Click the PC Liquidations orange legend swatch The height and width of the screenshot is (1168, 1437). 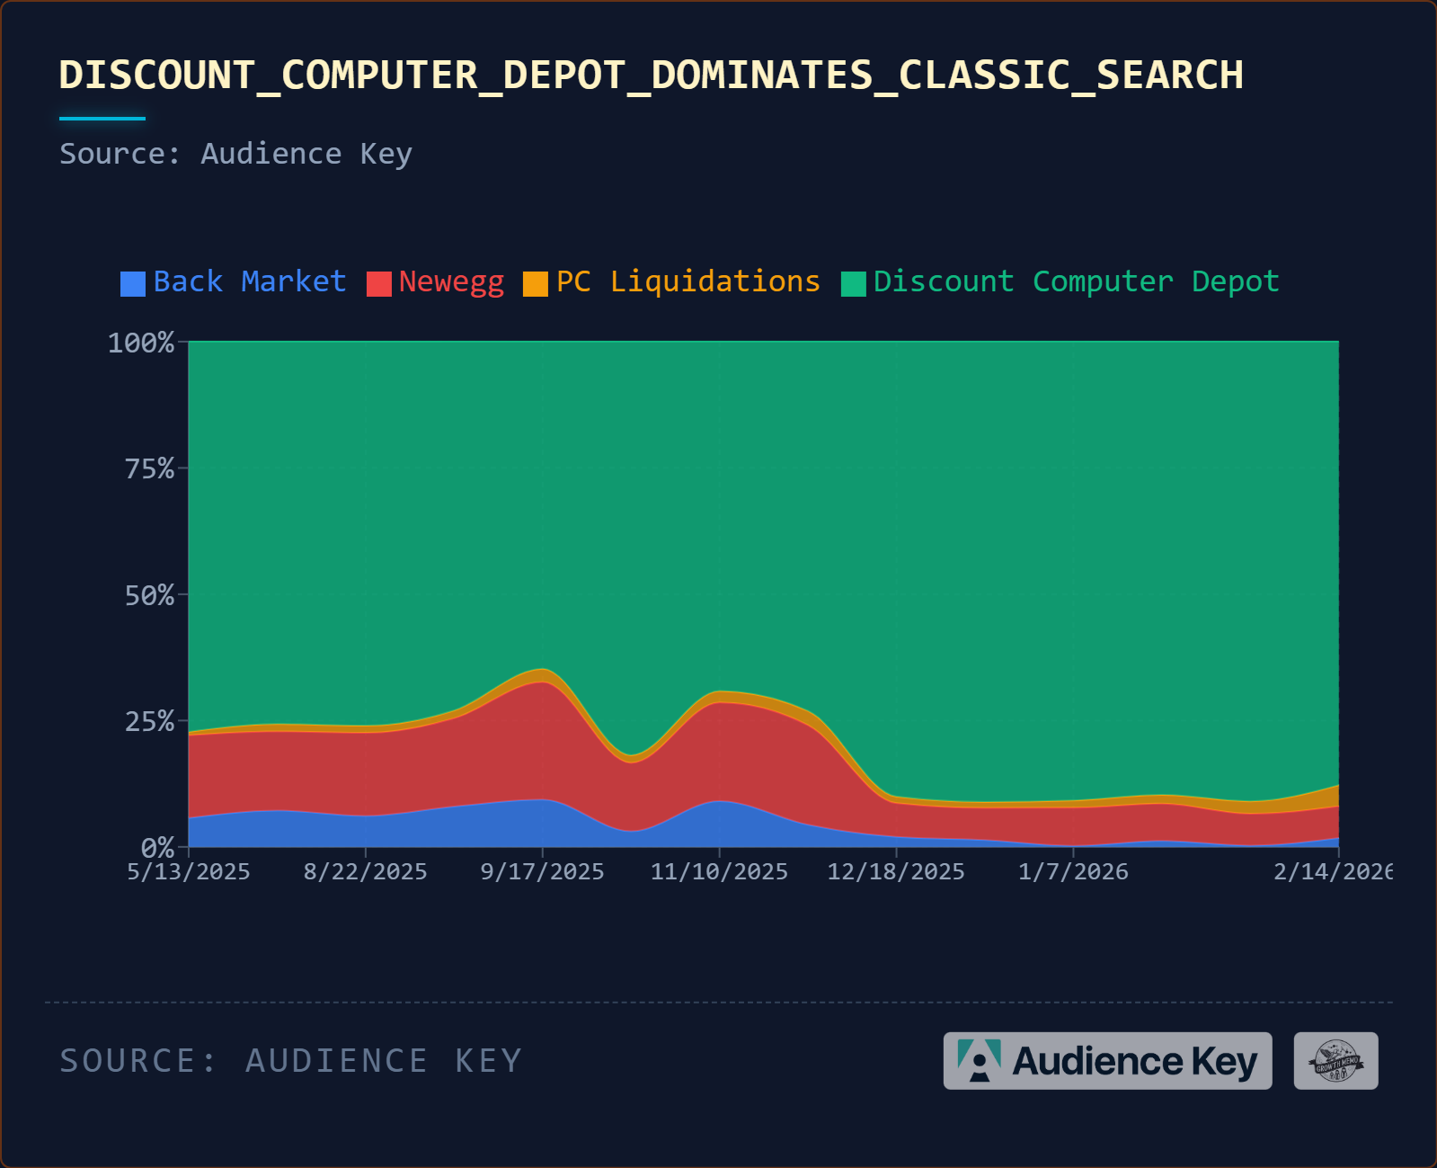536,284
